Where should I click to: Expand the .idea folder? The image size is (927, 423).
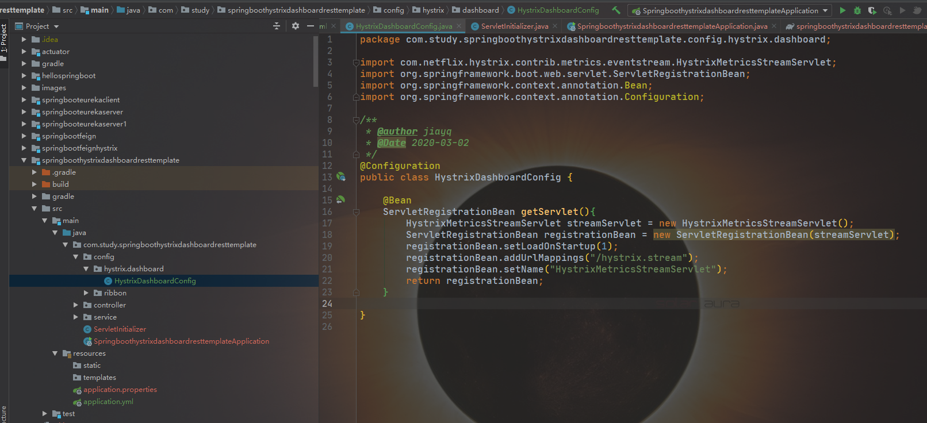[x=24, y=39]
